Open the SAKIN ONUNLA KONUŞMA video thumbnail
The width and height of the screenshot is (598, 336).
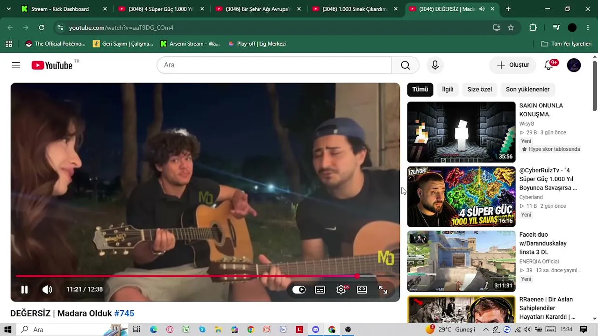[x=461, y=132]
